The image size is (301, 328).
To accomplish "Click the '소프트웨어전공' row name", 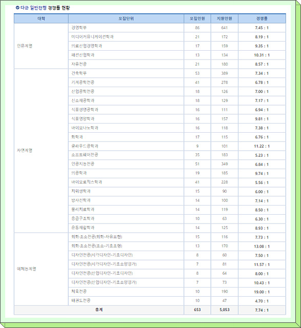I will [85, 155].
